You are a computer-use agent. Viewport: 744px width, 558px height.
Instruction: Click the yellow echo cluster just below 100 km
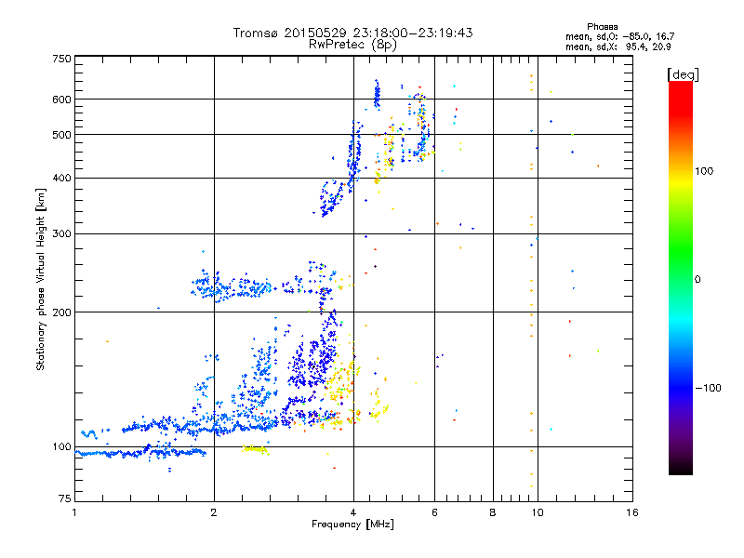(x=255, y=449)
